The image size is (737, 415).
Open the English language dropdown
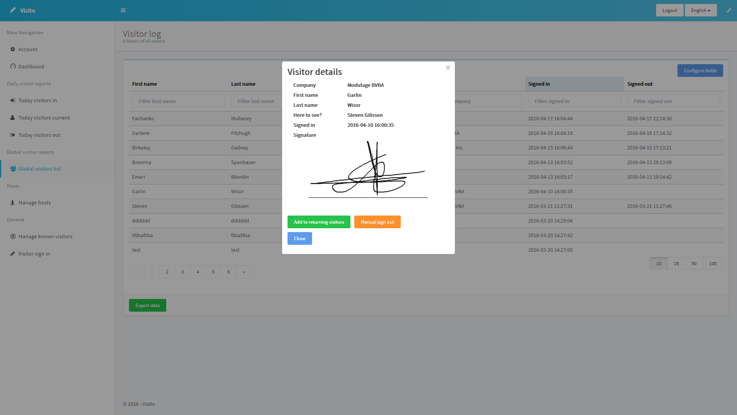tap(701, 10)
